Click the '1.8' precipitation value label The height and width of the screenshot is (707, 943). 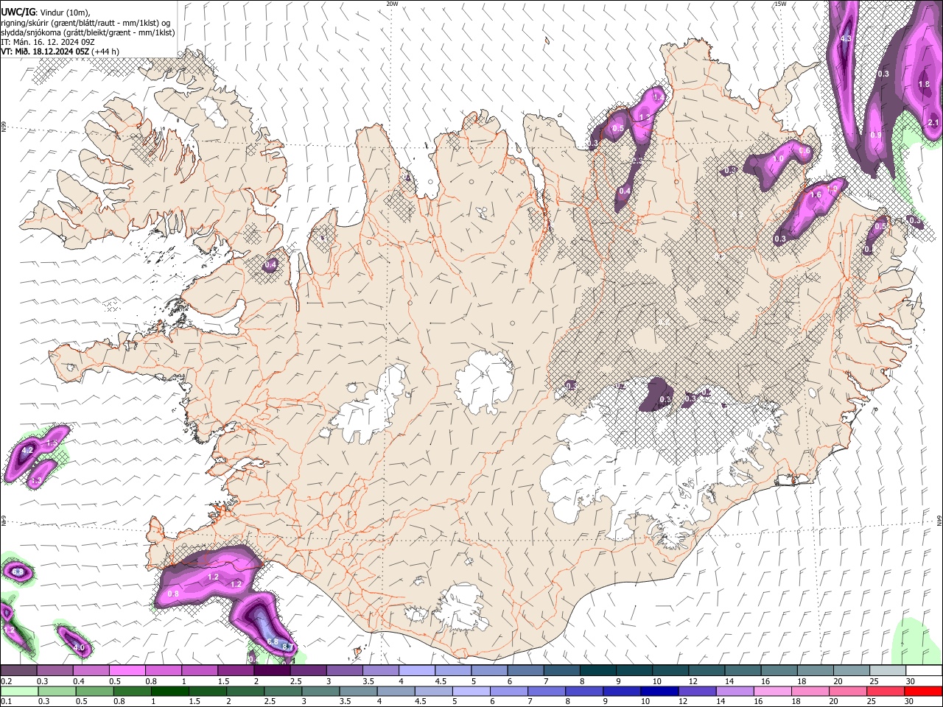(x=924, y=84)
